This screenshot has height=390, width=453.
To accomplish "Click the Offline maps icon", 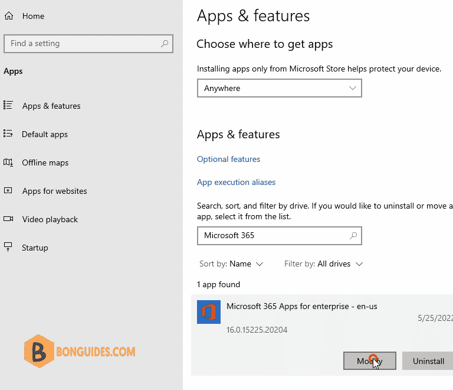I will pyautogui.click(x=8, y=162).
